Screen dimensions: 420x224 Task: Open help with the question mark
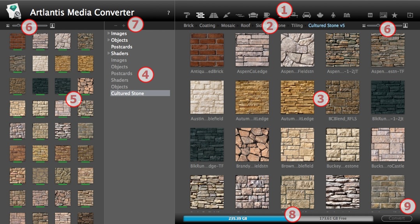(x=168, y=12)
